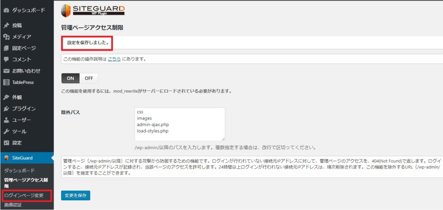Follow the こちら help link
Viewport: 443px width, 210px height.
coord(114,59)
